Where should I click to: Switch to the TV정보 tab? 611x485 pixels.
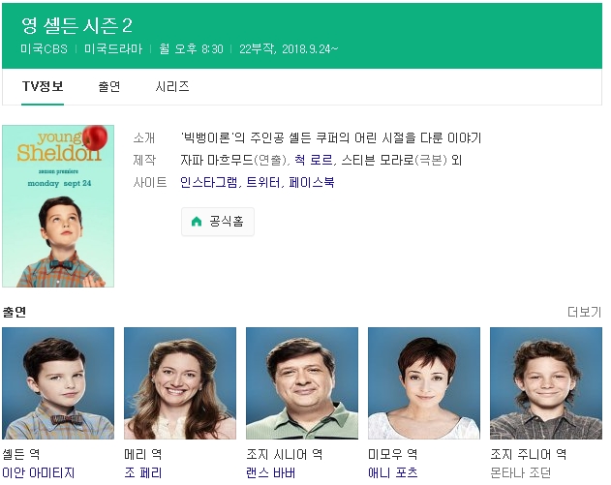pos(43,86)
